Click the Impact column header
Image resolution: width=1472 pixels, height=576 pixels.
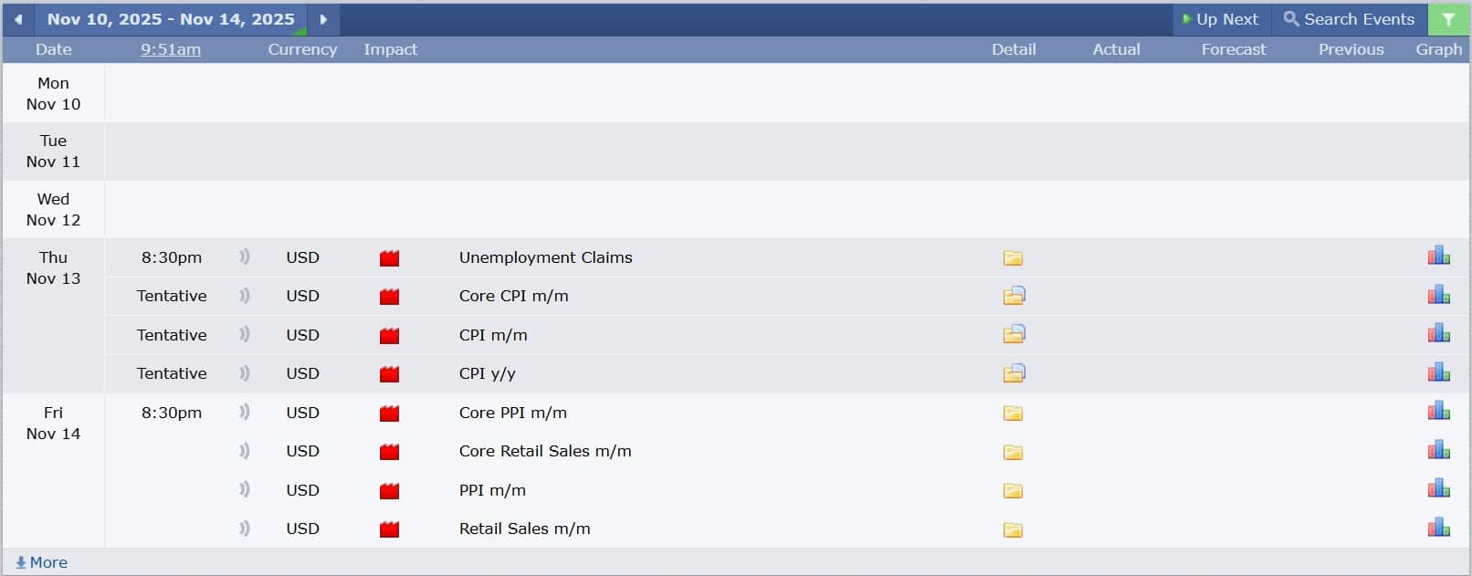point(390,49)
